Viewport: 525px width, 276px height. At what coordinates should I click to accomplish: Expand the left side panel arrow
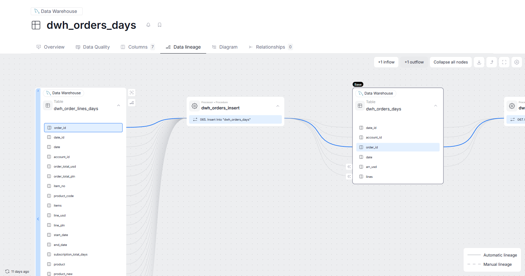(x=38, y=219)
